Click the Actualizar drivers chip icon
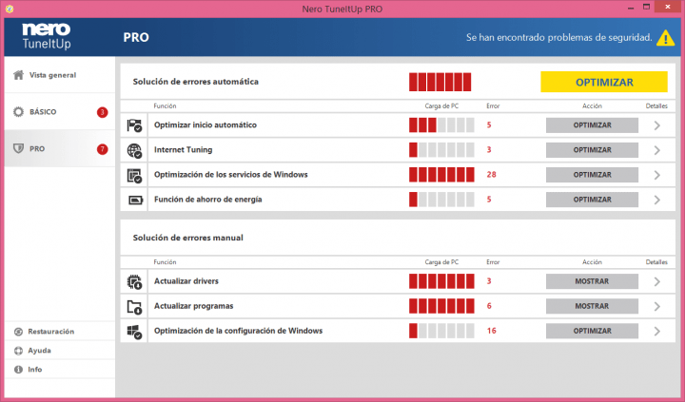The image size is (685, 402). pyautogui.click(x=134, y=281)
